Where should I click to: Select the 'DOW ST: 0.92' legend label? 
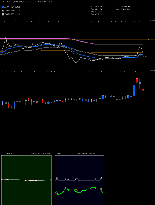12,7
